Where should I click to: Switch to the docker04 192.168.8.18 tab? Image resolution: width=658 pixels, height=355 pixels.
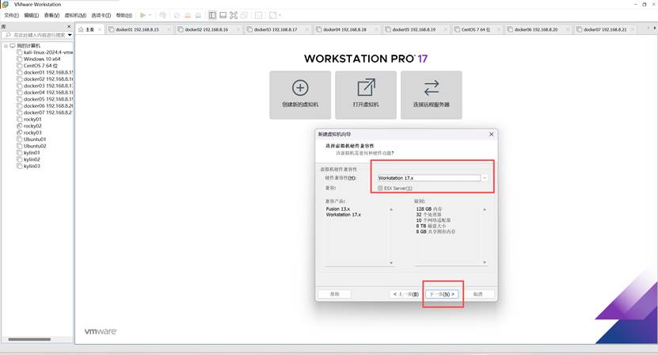pos(345,29)
